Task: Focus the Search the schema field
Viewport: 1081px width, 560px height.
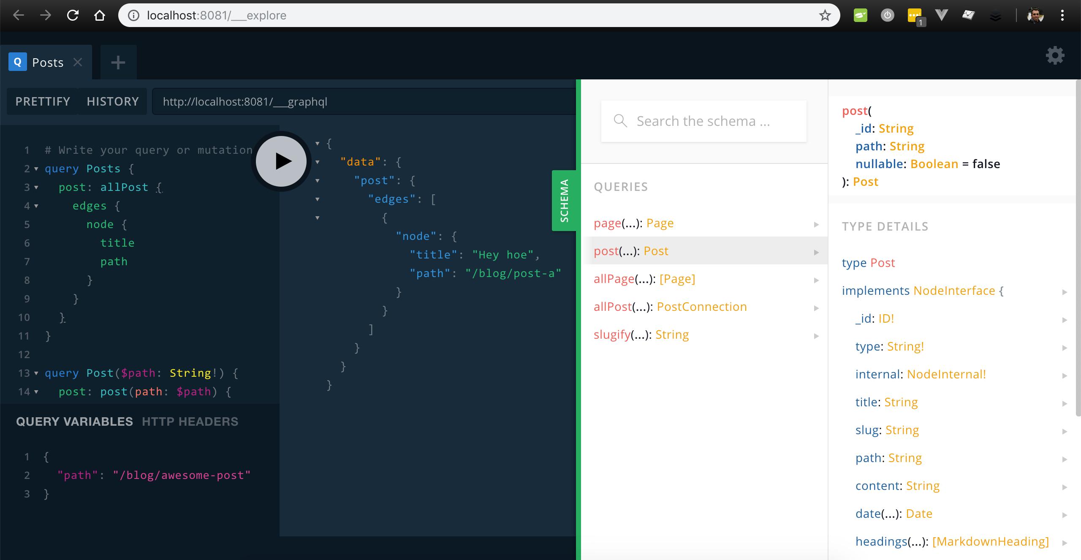Action: (x=703, y=121)
